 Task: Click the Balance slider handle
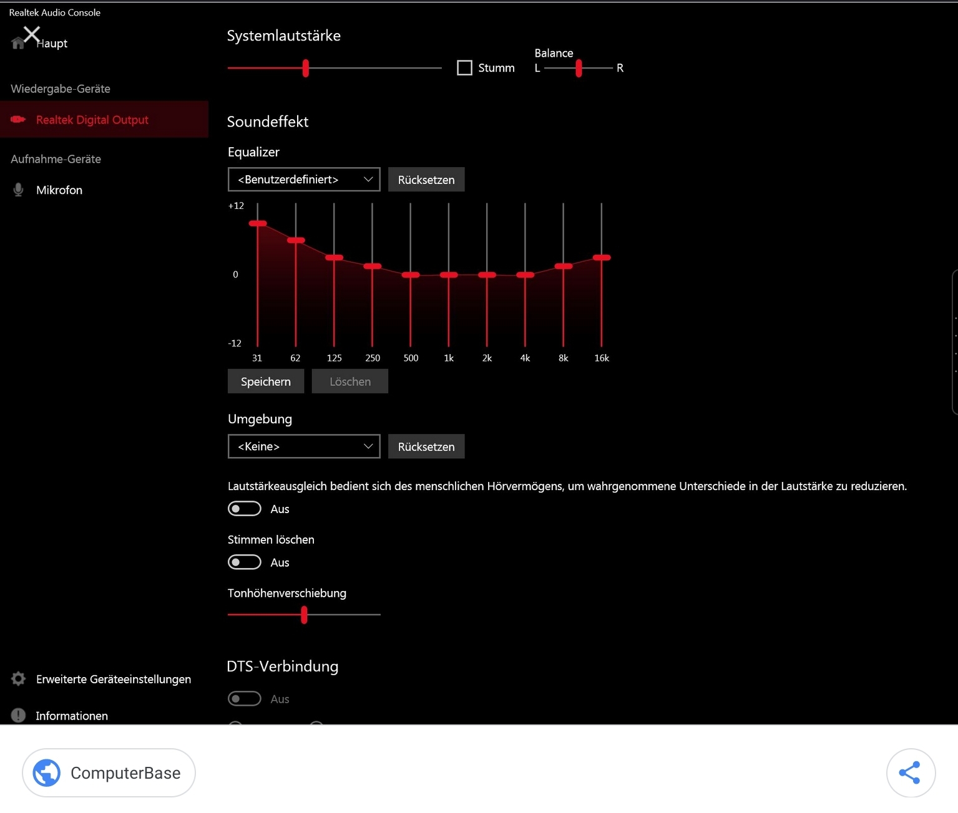point(579,68)
